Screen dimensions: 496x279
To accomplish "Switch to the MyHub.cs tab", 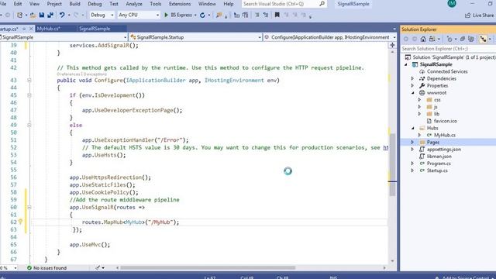I will [48, 29].
